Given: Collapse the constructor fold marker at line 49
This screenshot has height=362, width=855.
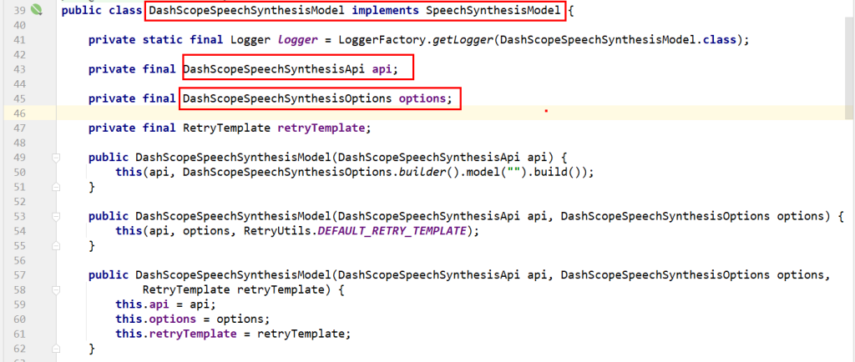Looking at the screenshot, I should tap(56, 157).
